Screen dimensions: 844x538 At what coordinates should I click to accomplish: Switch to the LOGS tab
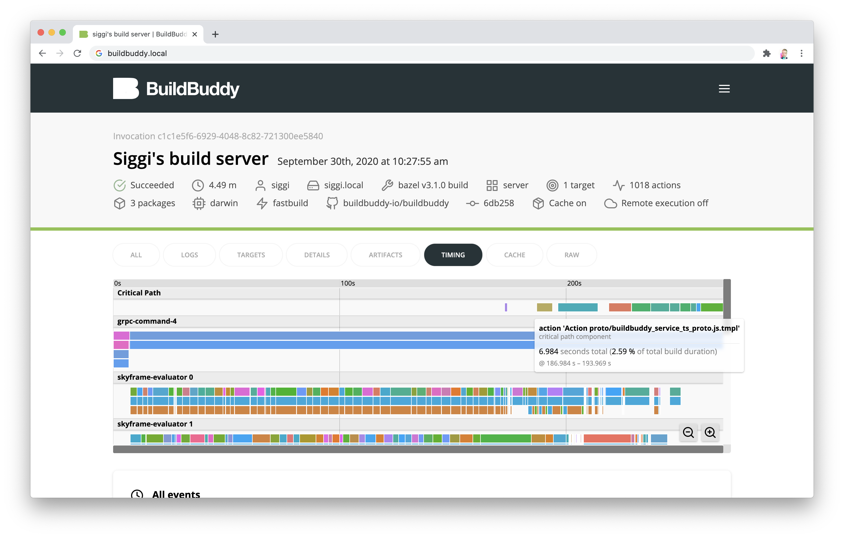pos(189,255)
